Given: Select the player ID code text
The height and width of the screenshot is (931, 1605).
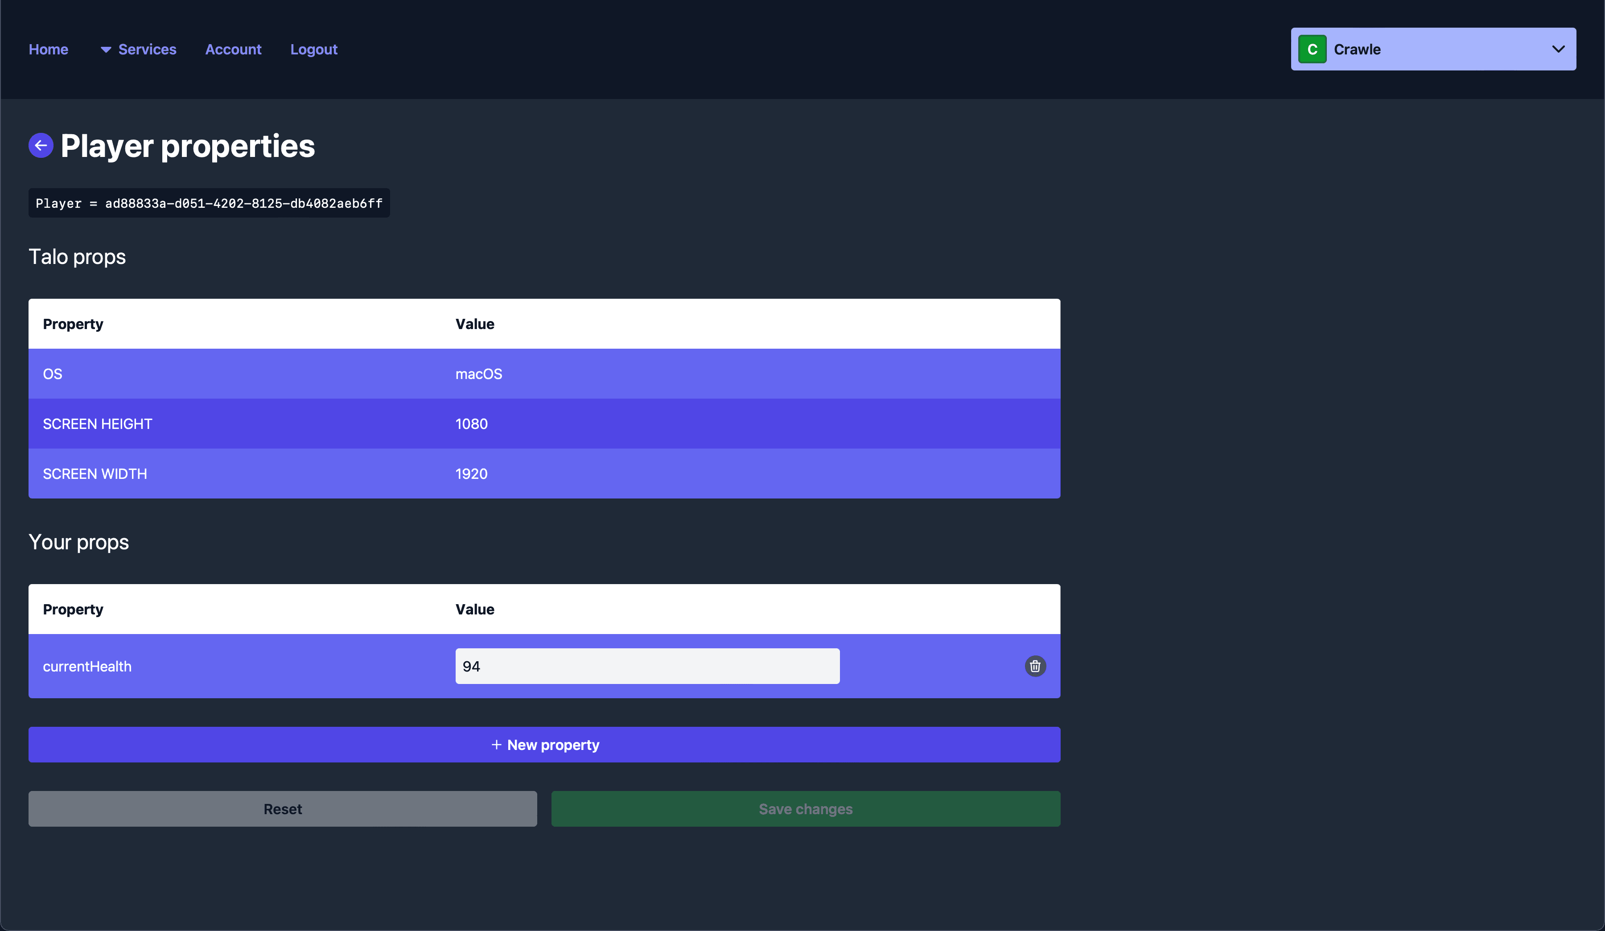Looking at the screenshot, I should coord(209,203).
